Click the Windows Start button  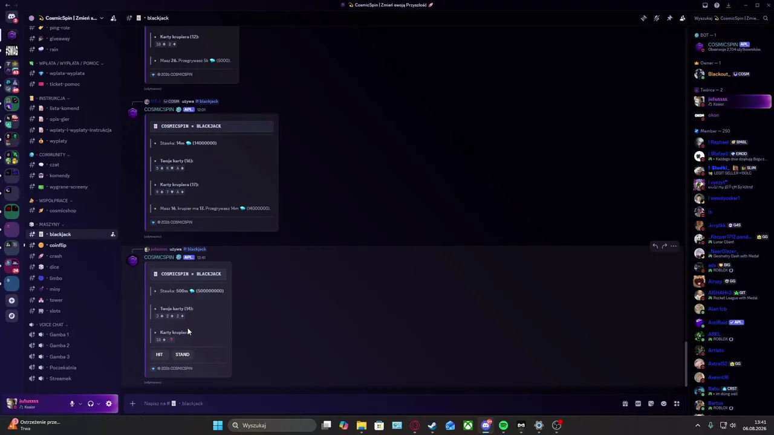(218, 425)
